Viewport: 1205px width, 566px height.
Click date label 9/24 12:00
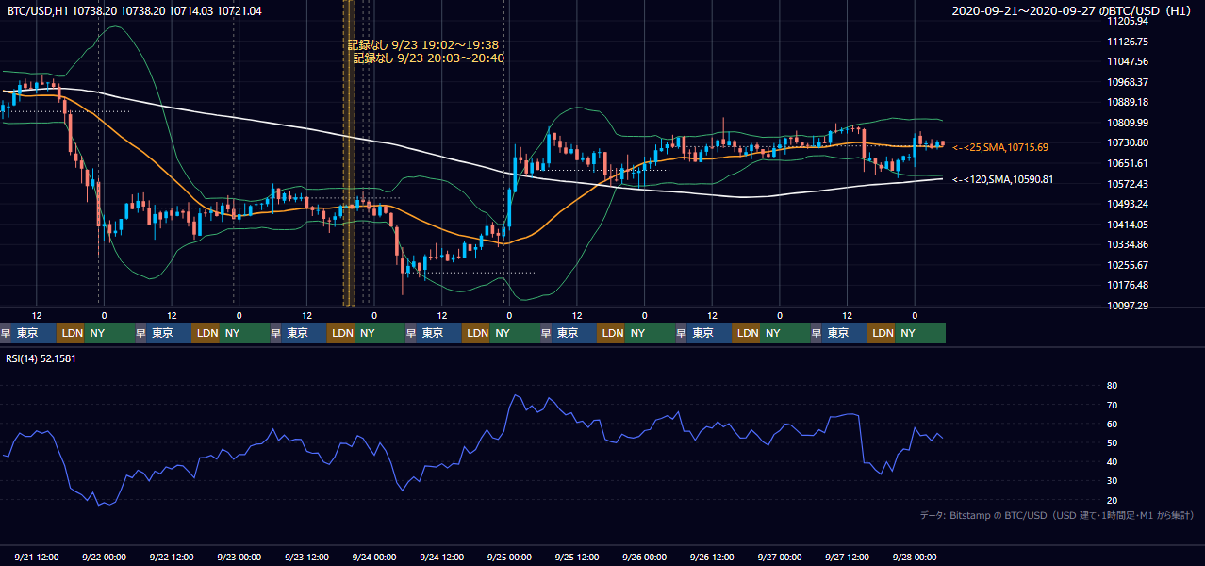pos(442,557)
